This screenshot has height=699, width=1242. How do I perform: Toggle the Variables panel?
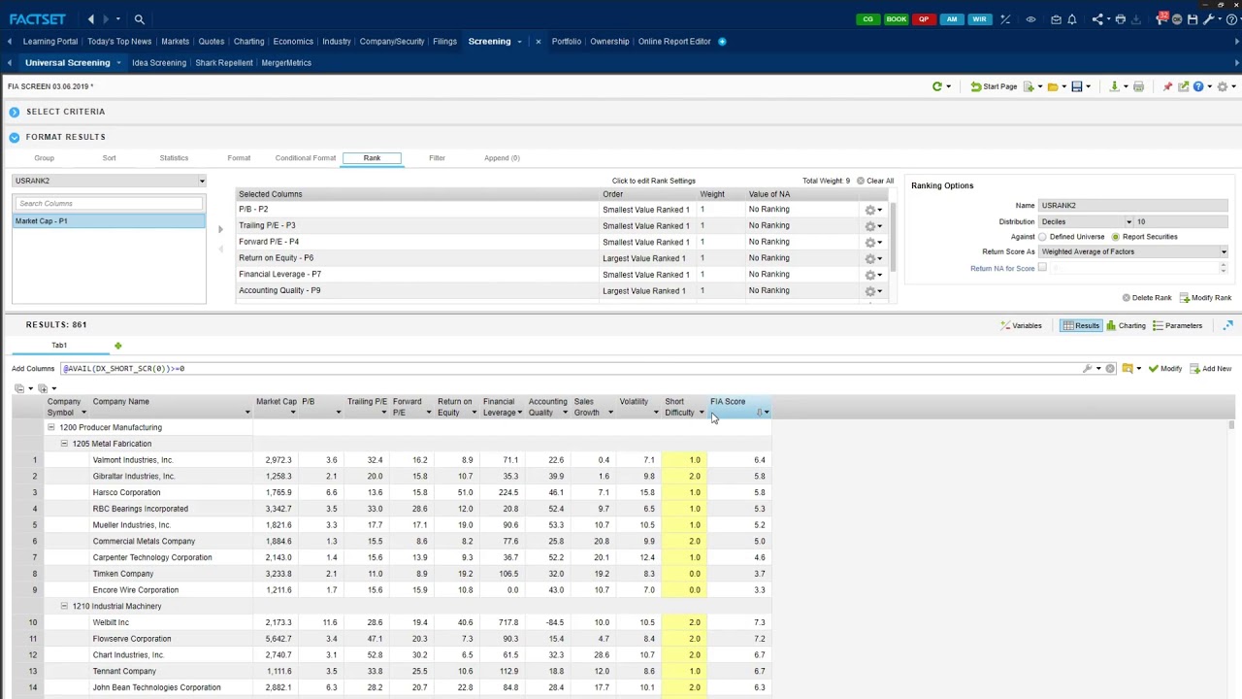pos(1021,326)
